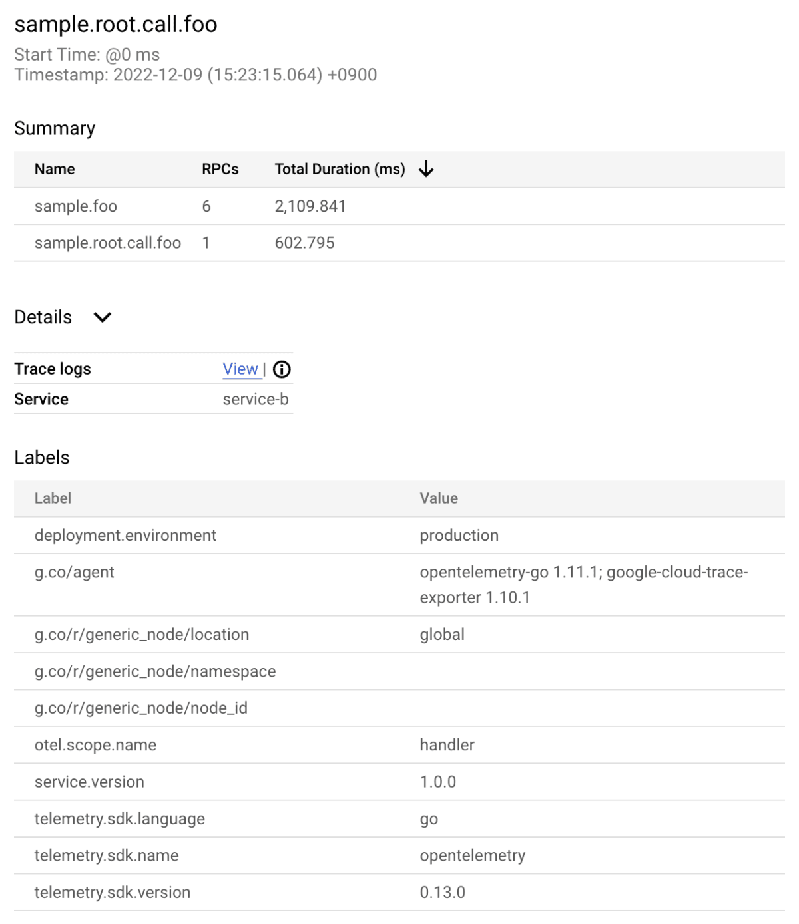
Task: Click the opentelemetry sdk name value
Action: click(473, 855)
